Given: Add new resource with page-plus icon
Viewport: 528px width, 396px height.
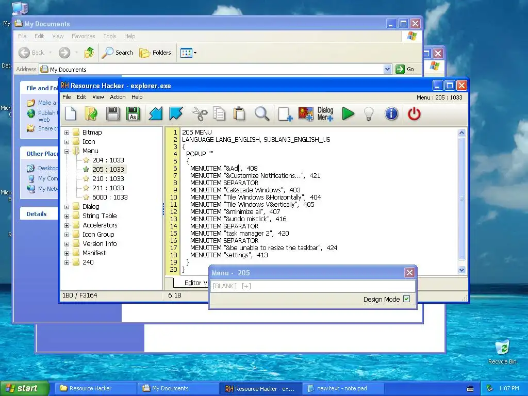Looking at the screenshot, I should tap(285, 114).
